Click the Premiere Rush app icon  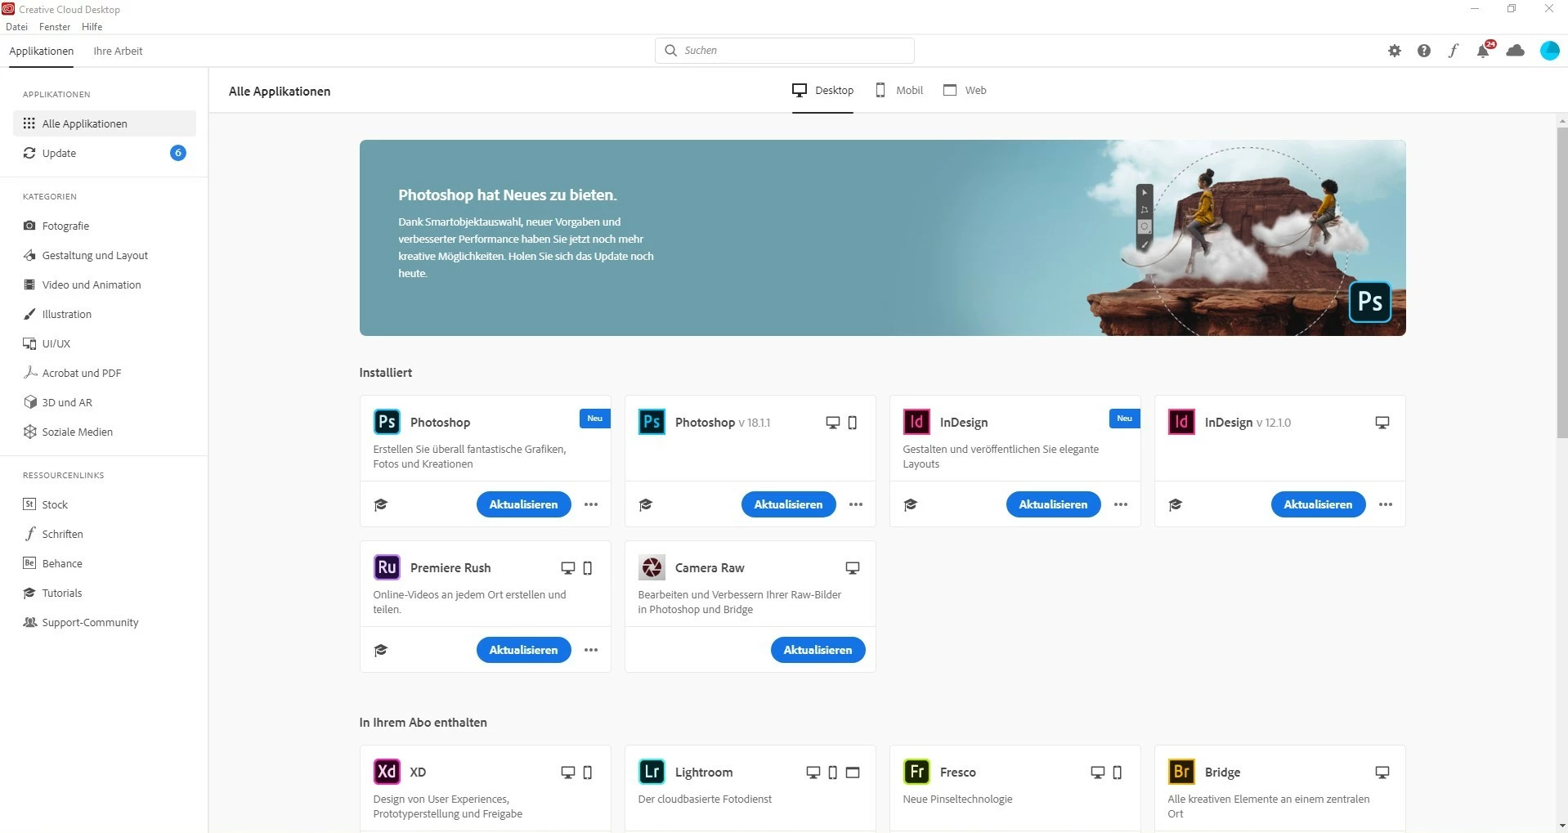click(387, 567)
